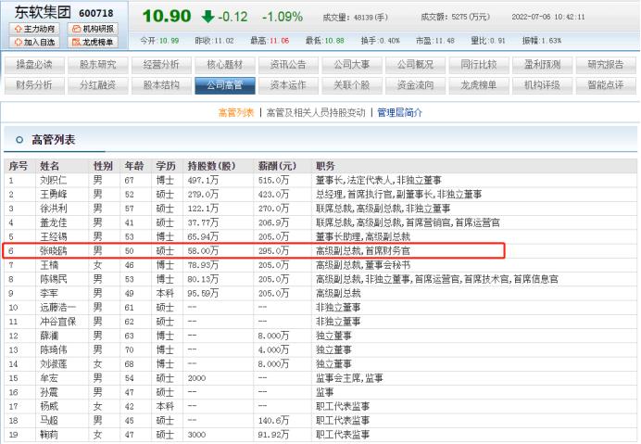Image resolution: width=641 pixels, height=444 pixels.
Task: Open the 主力动向 button
Action: pyautogui.click(x=34, y=29)
